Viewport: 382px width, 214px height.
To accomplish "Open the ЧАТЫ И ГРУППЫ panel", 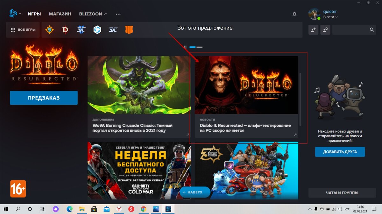I will coord(342,193).
